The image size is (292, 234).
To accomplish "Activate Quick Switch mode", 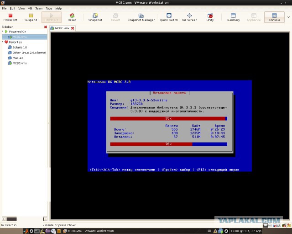I will (169, 17).
